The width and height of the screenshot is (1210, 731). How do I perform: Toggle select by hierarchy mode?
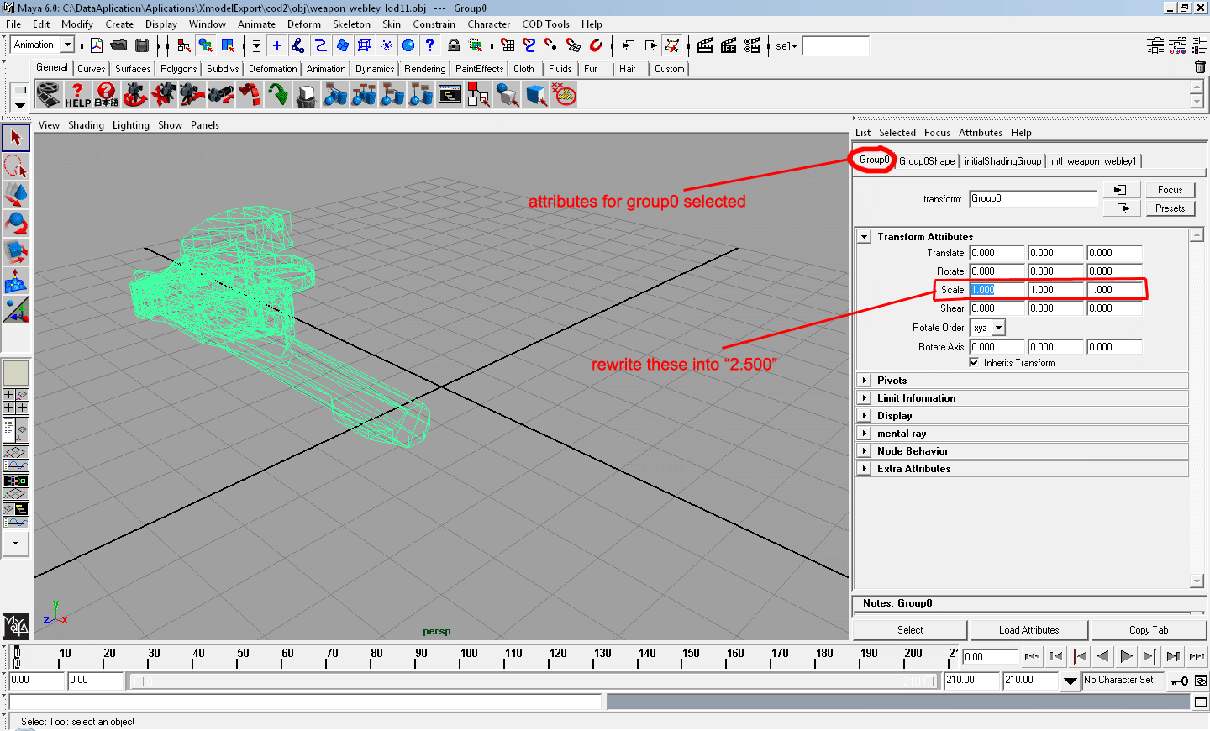[x=184, y=45]
